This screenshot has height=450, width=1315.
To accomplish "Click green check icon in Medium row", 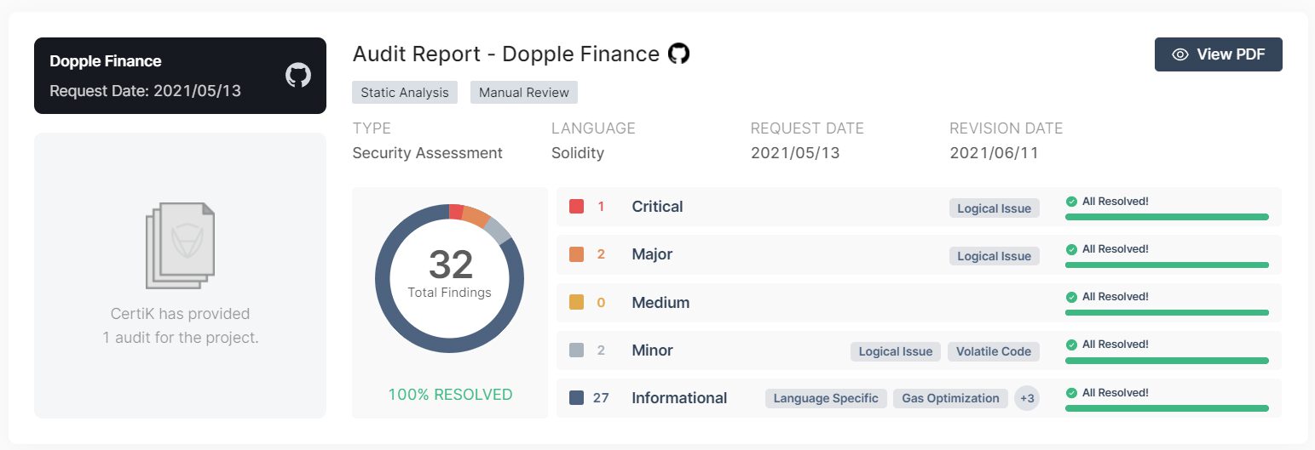I will point(1071,297).
